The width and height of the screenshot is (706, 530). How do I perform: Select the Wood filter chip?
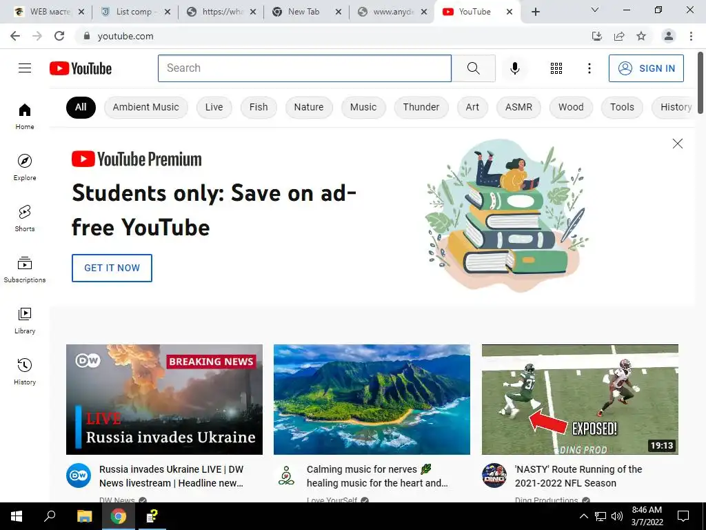tap(571, 107)
